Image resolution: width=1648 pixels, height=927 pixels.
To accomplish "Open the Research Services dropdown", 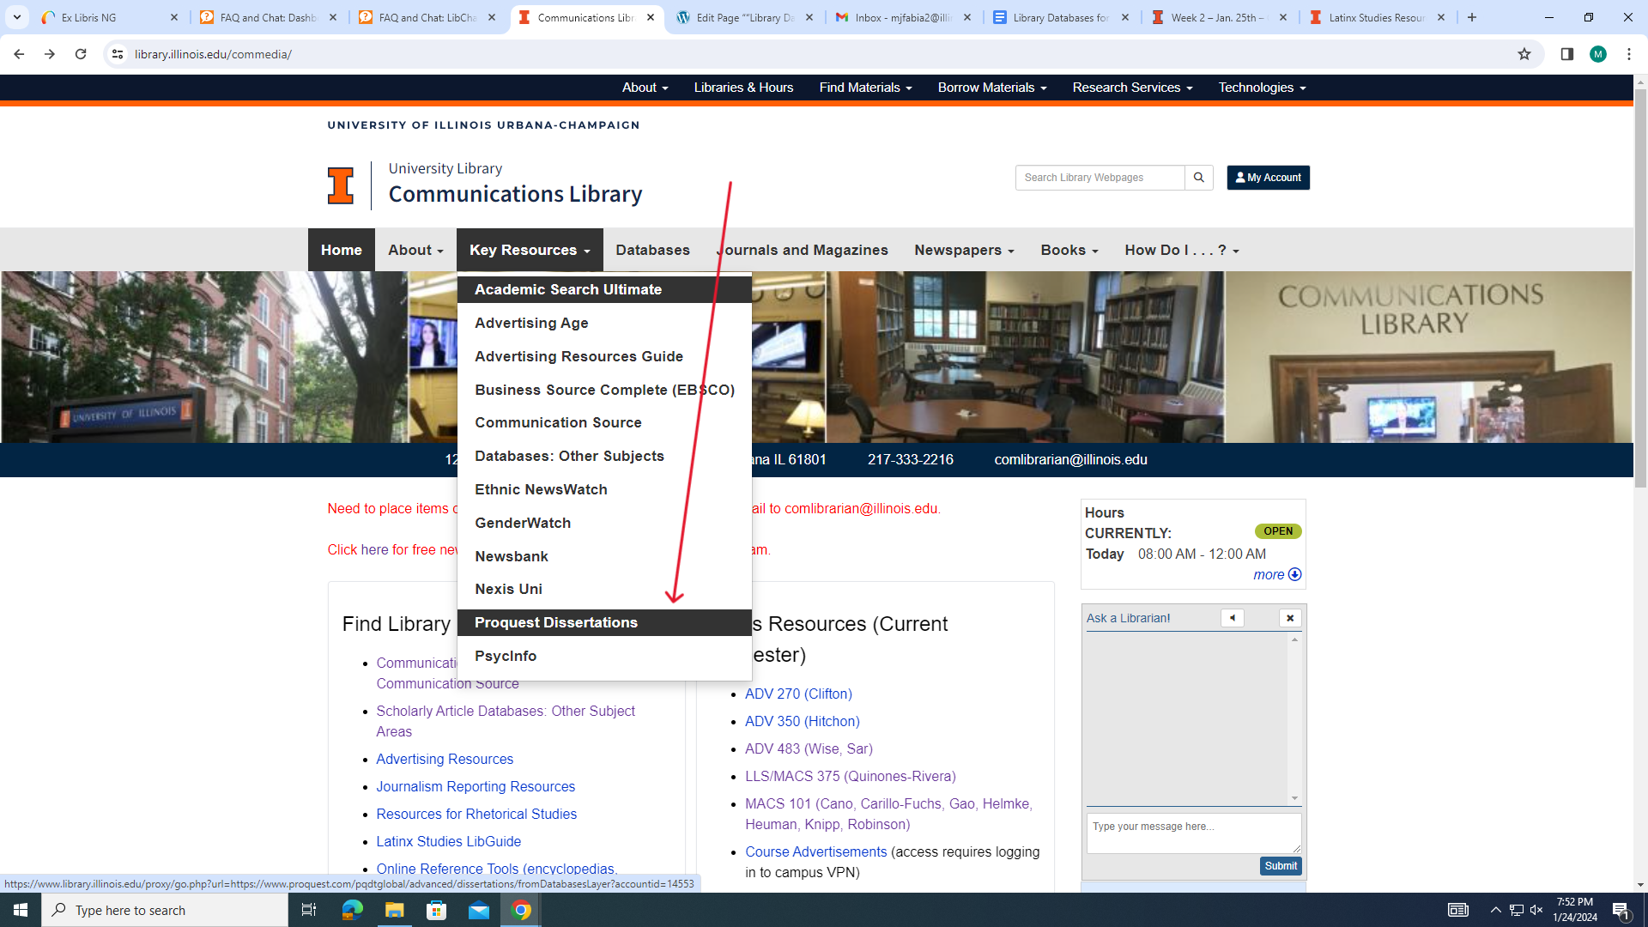I will tap(1131, 88).
